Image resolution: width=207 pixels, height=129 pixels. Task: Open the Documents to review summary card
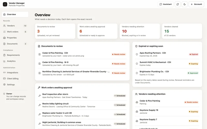55,31
